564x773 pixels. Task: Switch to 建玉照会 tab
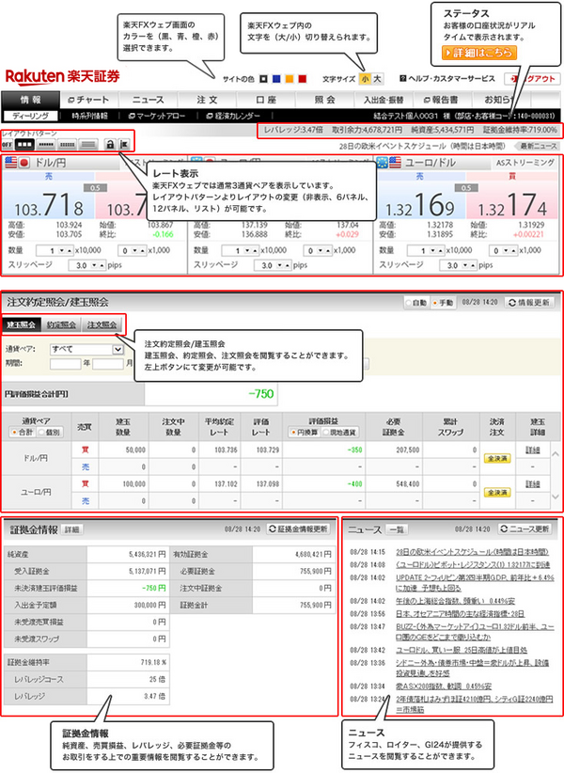(22, 324)
